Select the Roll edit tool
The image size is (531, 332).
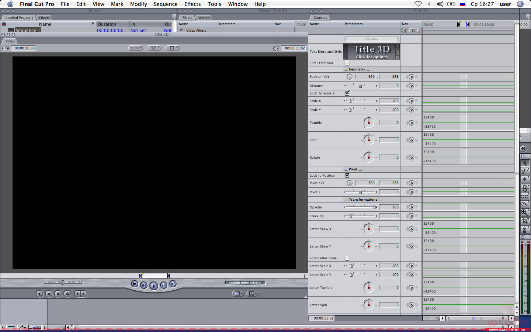click(x=525, y=188)
